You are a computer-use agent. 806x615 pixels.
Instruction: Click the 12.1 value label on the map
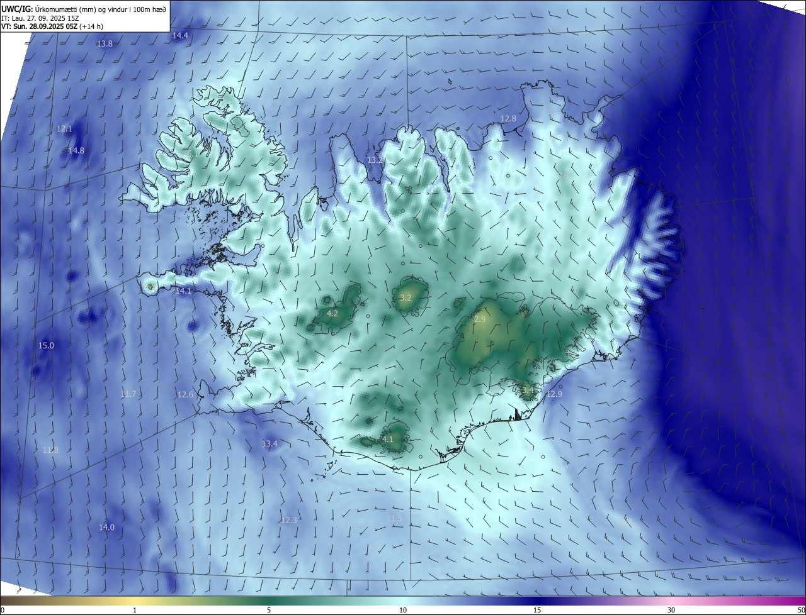64,129
